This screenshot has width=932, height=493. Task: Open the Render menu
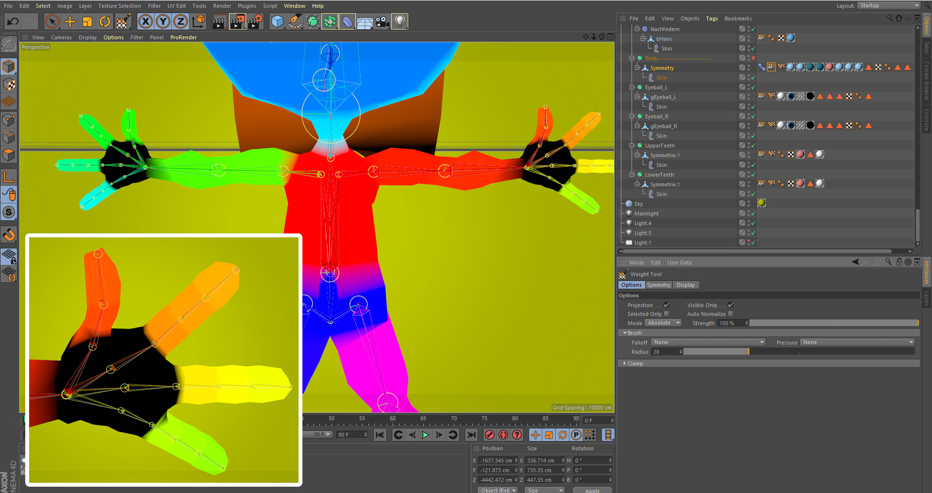pyautogui.click(x=222, y=6)
